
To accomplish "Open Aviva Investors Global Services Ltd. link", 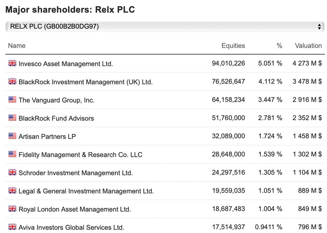I will tap(71, 227).
